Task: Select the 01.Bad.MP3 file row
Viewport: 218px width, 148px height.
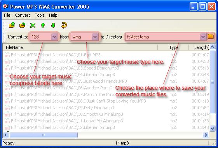Action: click(106, 55)
